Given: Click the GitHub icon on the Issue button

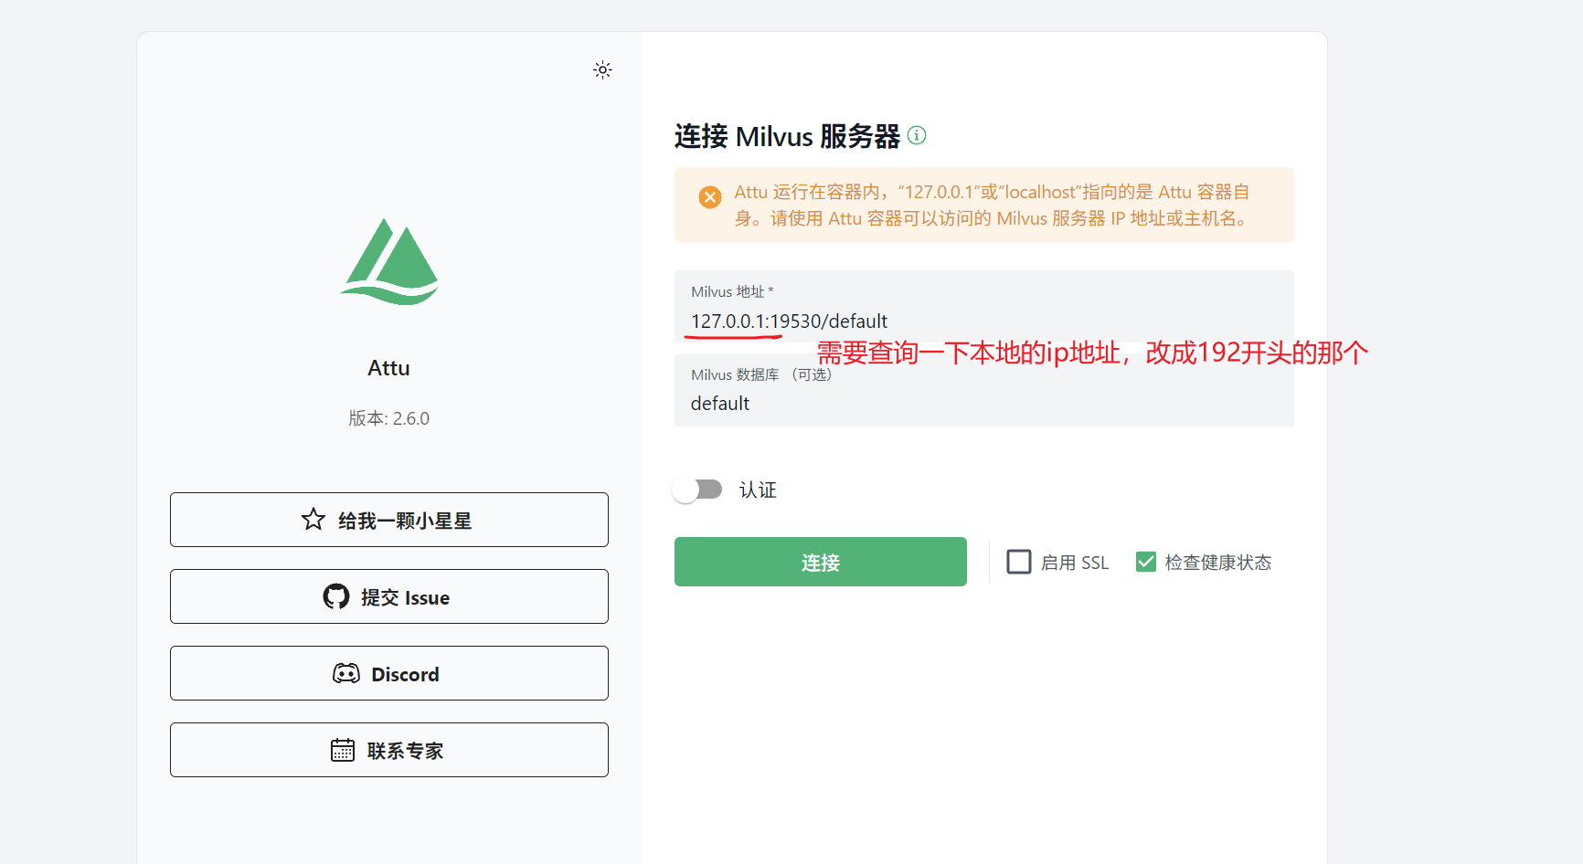Looking at the screenshot, I should 336,596.
